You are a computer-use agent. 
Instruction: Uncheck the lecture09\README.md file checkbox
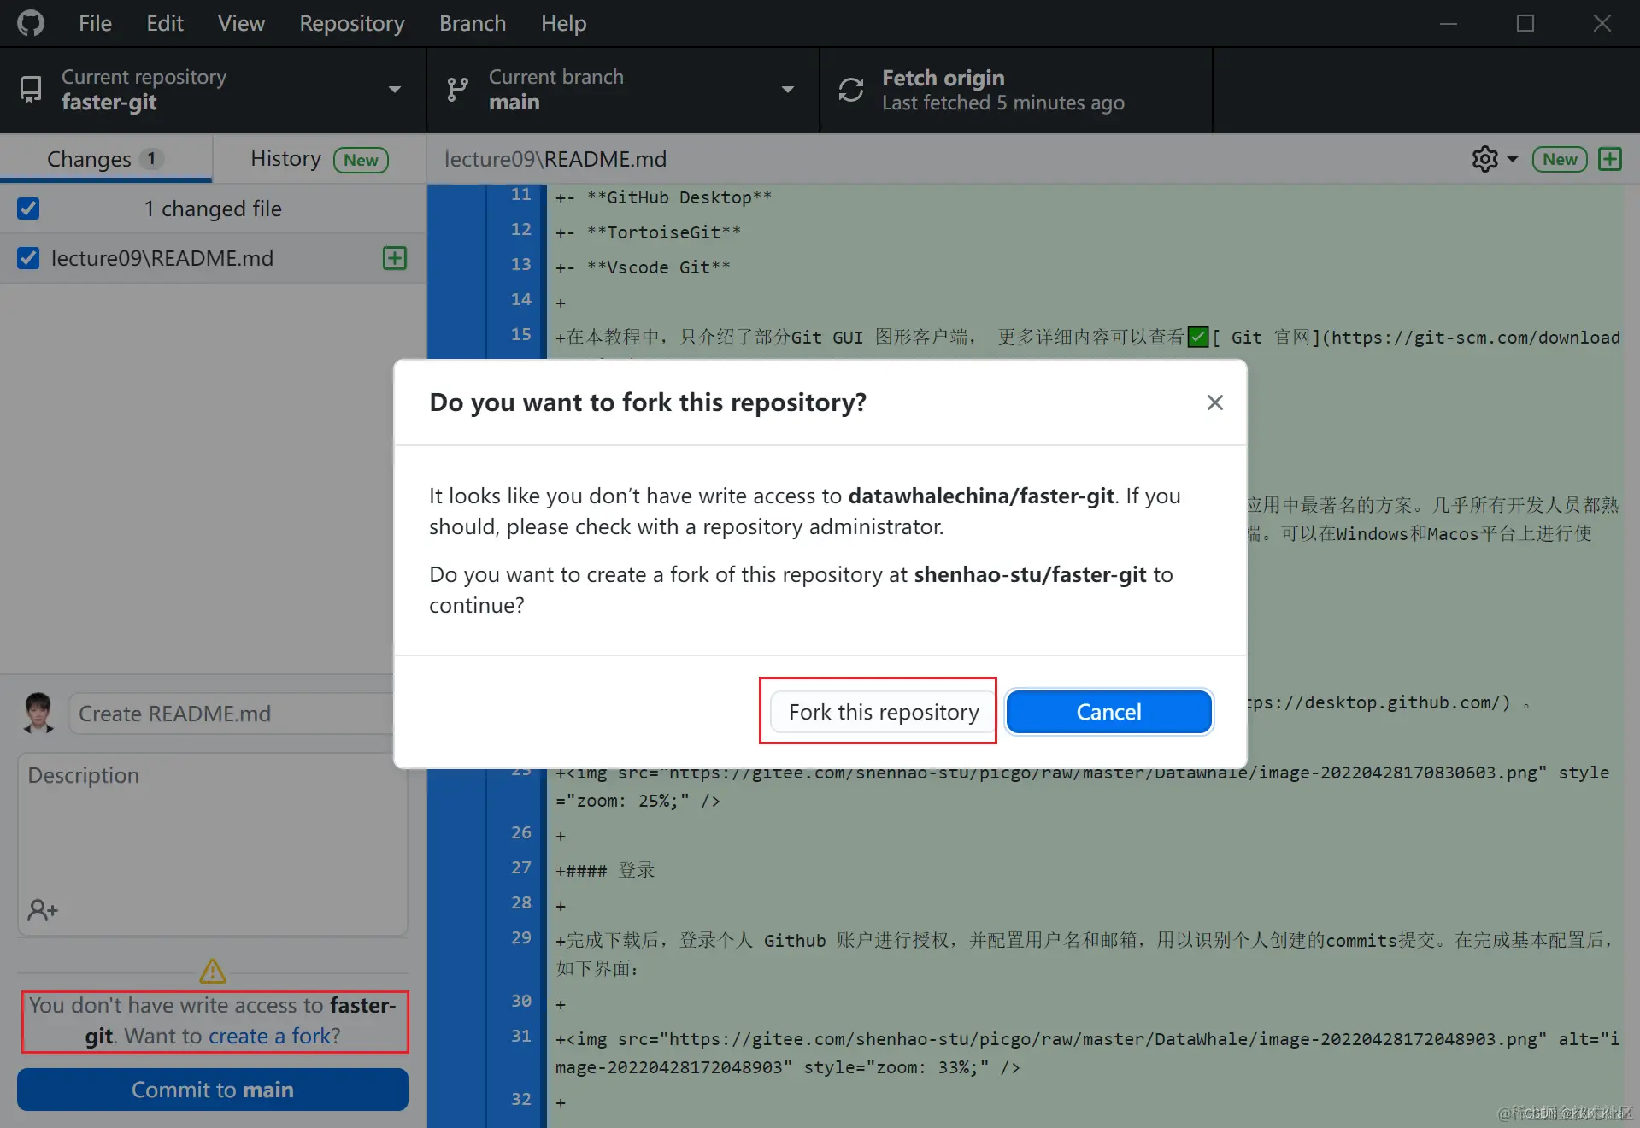(28, 258)
